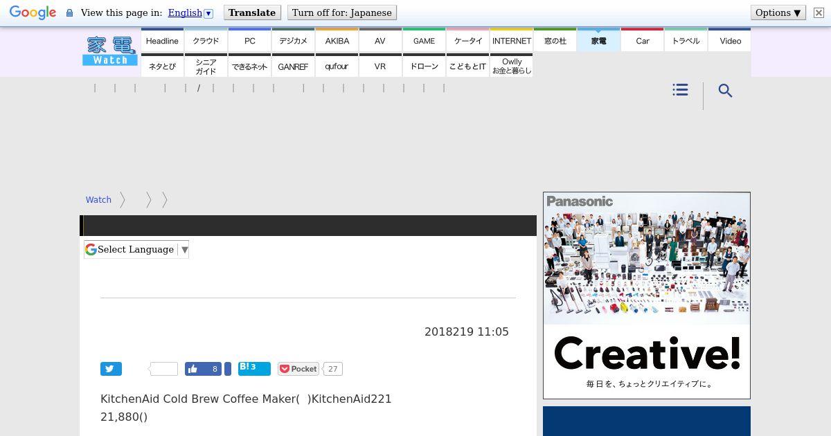Open the シニアガイド tab

(x=206, y=66)
